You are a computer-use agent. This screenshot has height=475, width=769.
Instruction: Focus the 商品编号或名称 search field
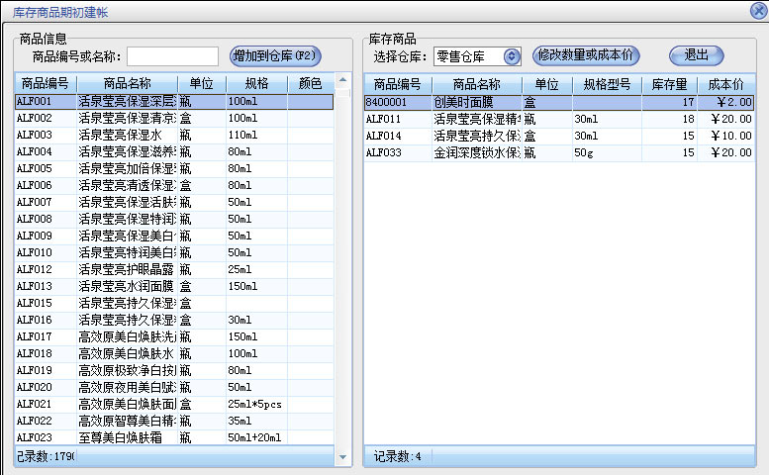point(172,56)
